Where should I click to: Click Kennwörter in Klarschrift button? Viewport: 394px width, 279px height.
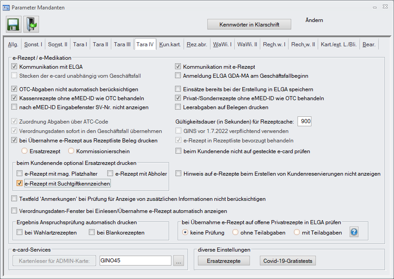pyautogui.click(x=249, y=24)
